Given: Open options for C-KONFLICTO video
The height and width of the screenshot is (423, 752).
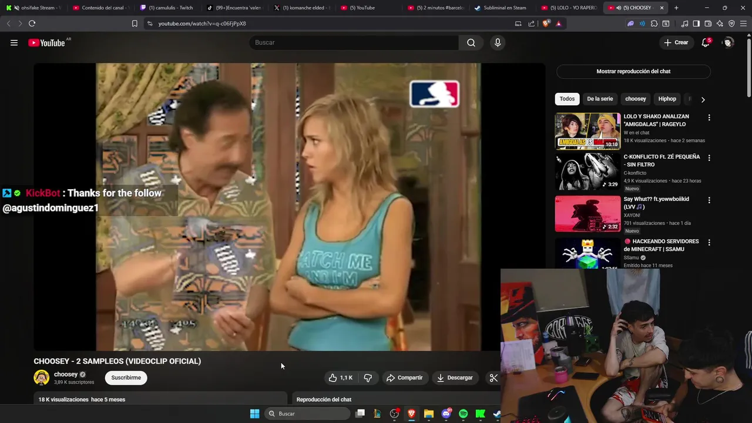Looking at the screenshot, I should [709, 158].
